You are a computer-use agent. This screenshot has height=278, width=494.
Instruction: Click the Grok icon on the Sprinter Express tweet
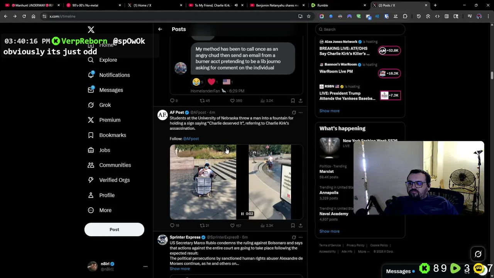point(294,237)
